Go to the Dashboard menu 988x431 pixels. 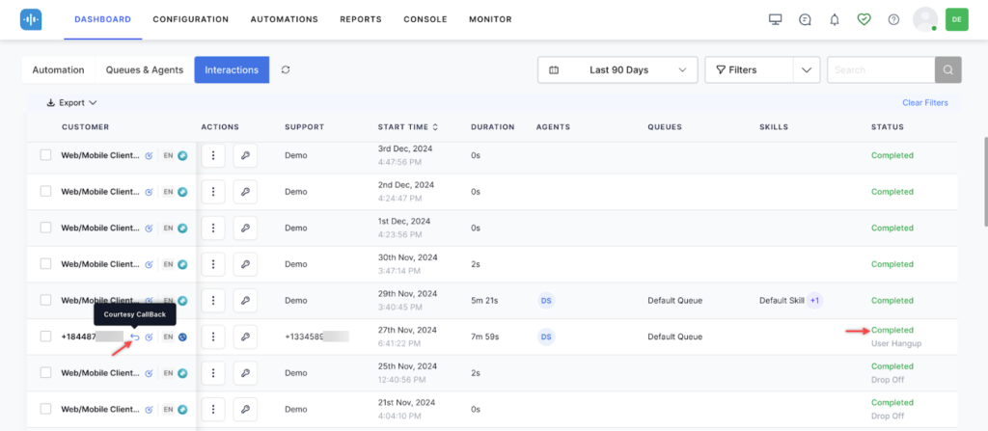point(102,19)
